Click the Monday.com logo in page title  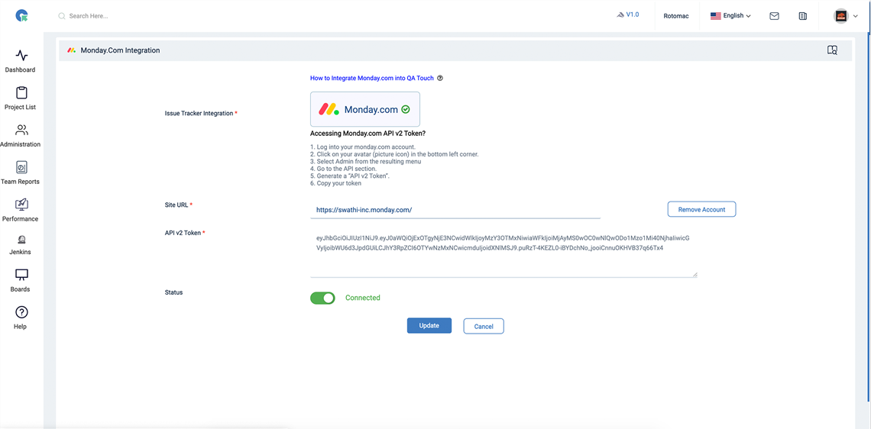(x=72, y=50)
